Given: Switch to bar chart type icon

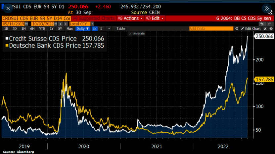Looking at the screenshot, I should tap(101, 29).
